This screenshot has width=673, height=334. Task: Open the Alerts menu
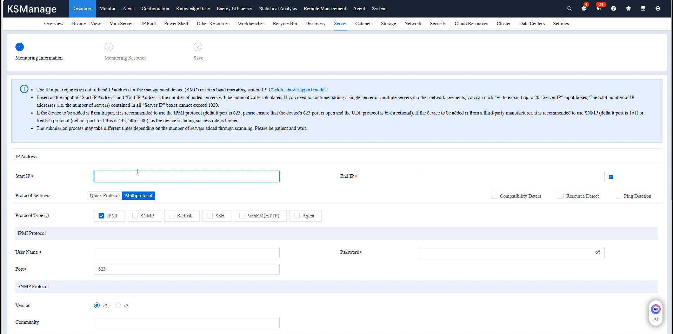click(x=128, y=8)
